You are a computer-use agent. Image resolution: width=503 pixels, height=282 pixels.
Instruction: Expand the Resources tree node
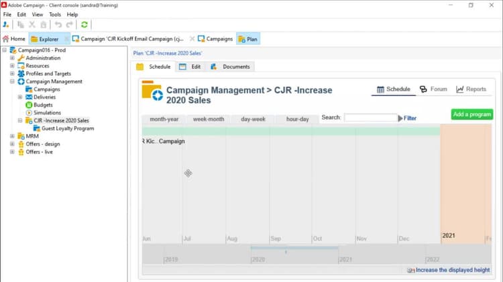12,66
